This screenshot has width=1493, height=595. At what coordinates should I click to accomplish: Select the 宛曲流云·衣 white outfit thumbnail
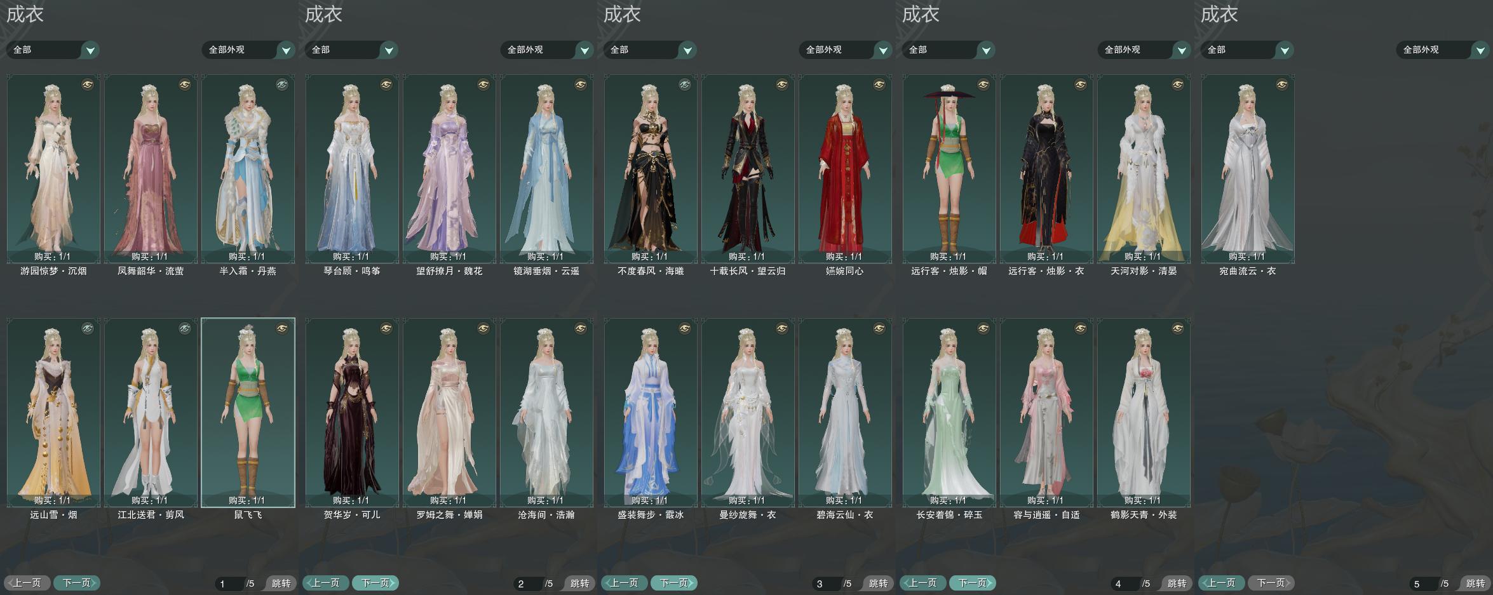tap(1248, 168)
